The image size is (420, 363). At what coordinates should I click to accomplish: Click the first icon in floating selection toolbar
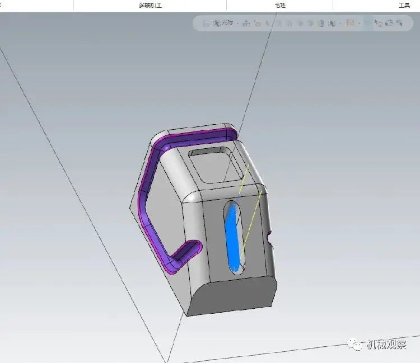pos(206,23)
